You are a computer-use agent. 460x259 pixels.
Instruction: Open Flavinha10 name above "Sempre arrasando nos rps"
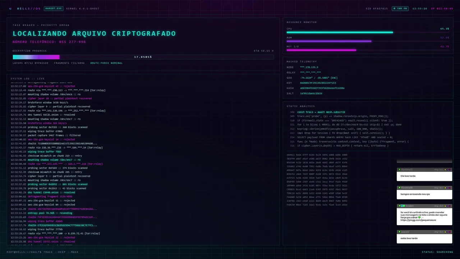click(407, 188)
